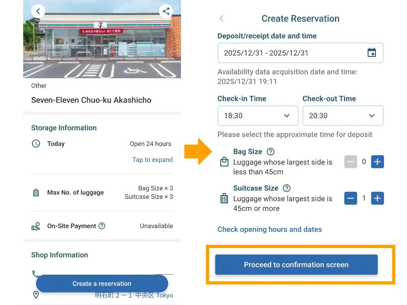Screen dimensions: 407x305
Task: Increase Suitcase Size count with plus
Action: pyautogui.click(x=377, y=198)
